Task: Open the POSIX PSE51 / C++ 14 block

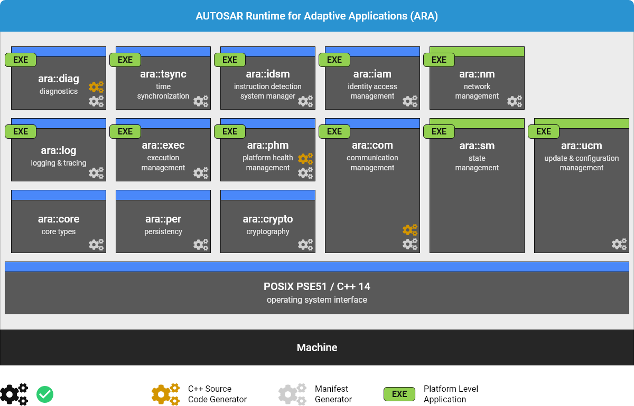Action: pyautogui.click(x=317, y=293)
